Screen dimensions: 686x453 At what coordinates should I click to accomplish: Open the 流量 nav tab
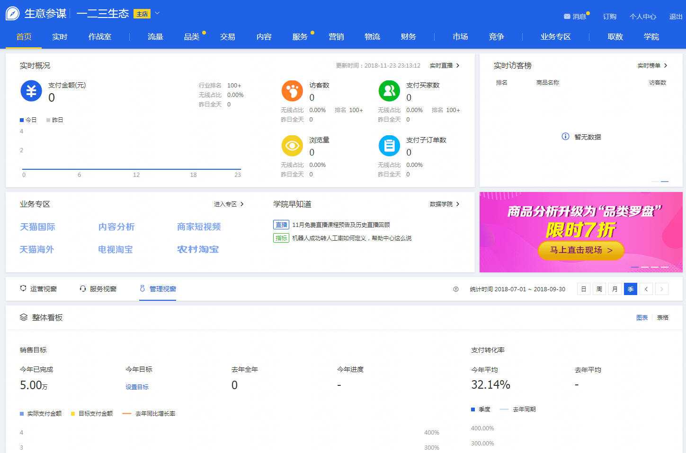(155, 37)
